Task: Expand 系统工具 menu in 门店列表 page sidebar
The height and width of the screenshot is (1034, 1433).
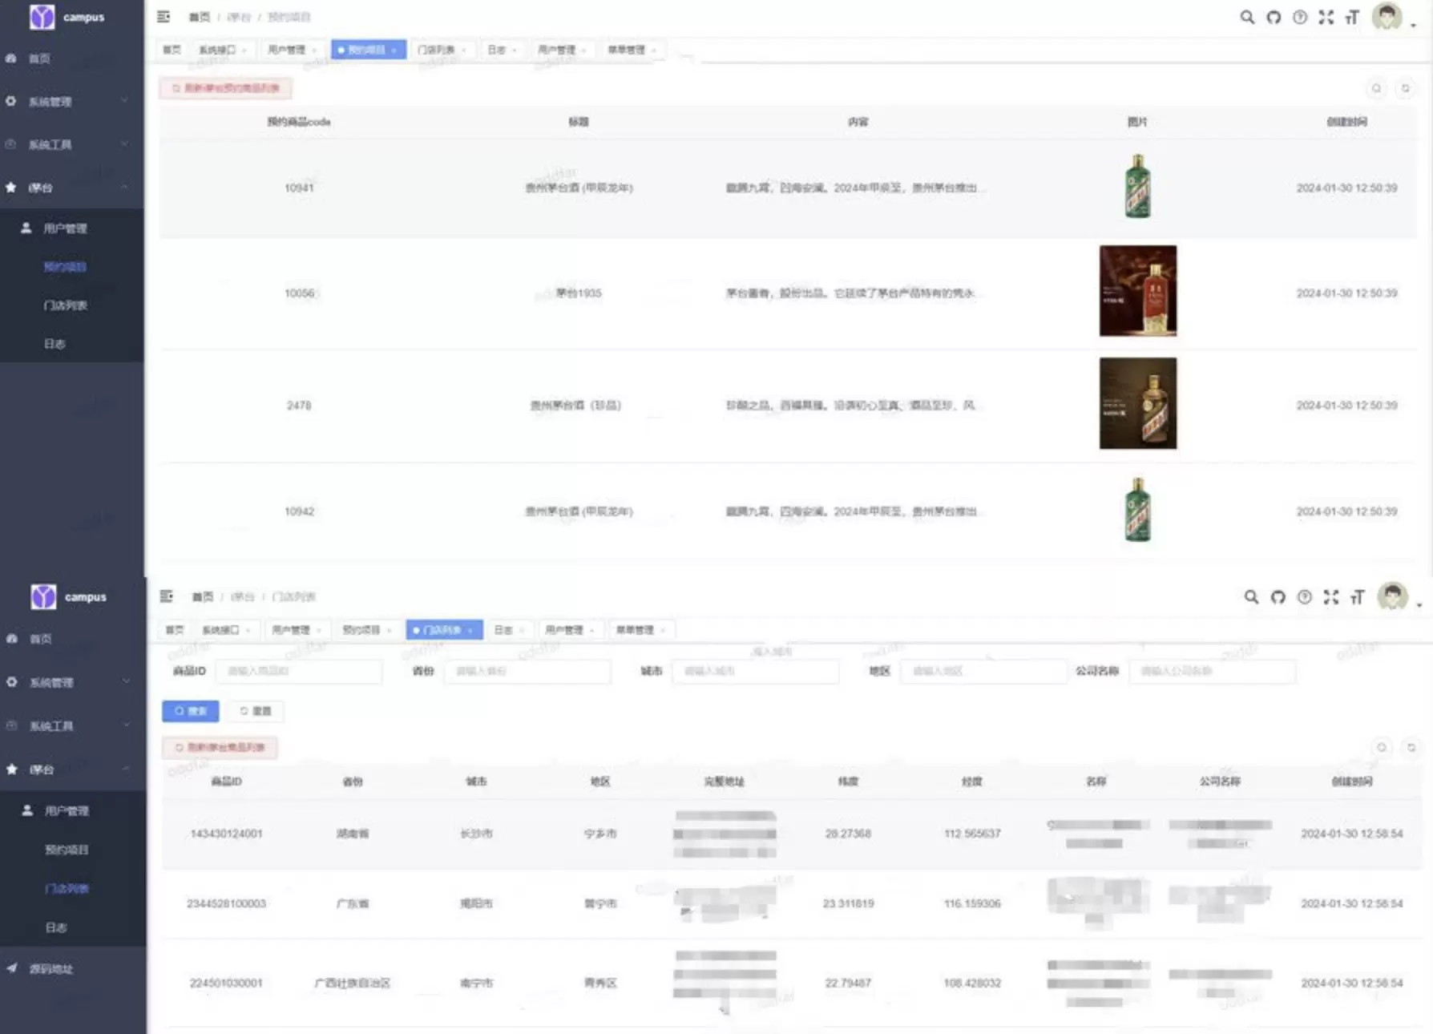Action: (x=73, y=726)
